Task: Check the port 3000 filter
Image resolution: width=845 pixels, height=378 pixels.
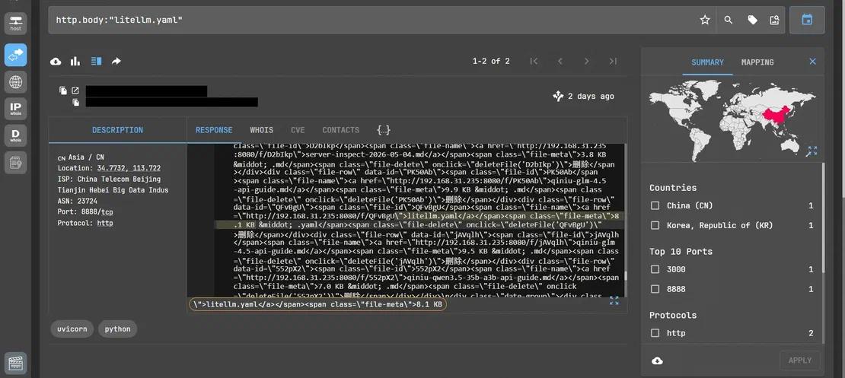Action: coord(655,269)
